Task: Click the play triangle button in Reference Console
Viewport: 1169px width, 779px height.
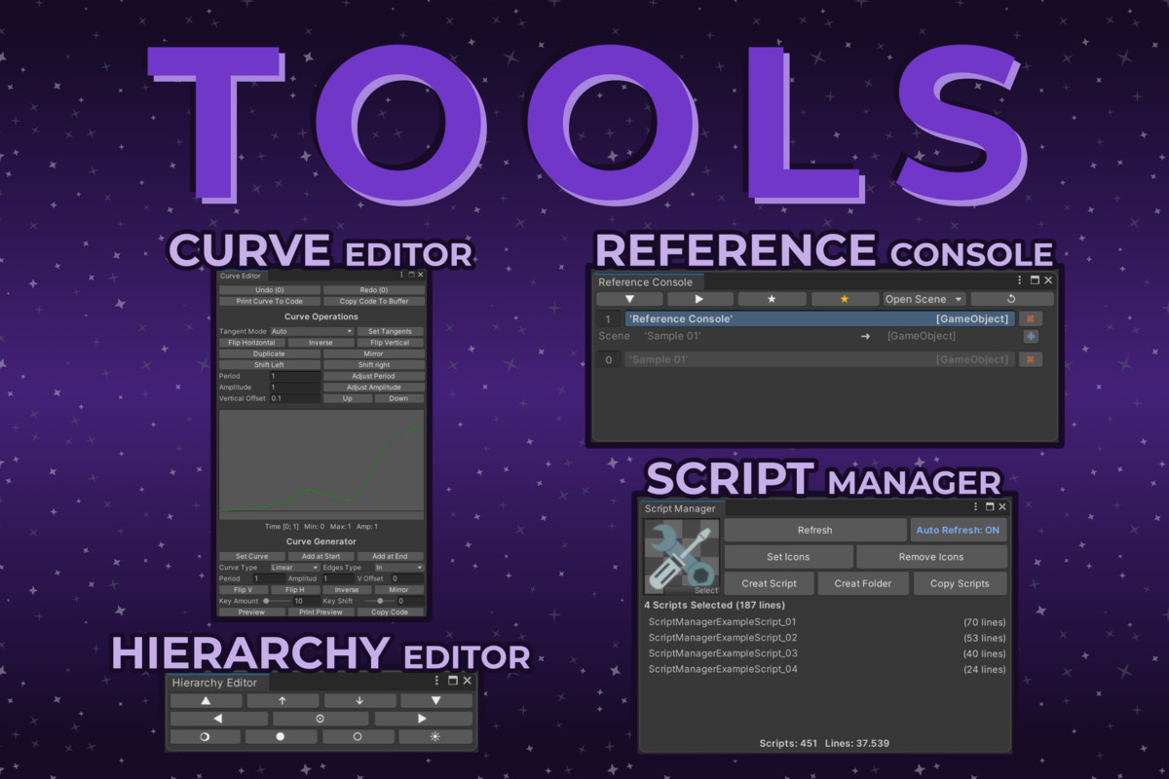Action: (699, 299)
